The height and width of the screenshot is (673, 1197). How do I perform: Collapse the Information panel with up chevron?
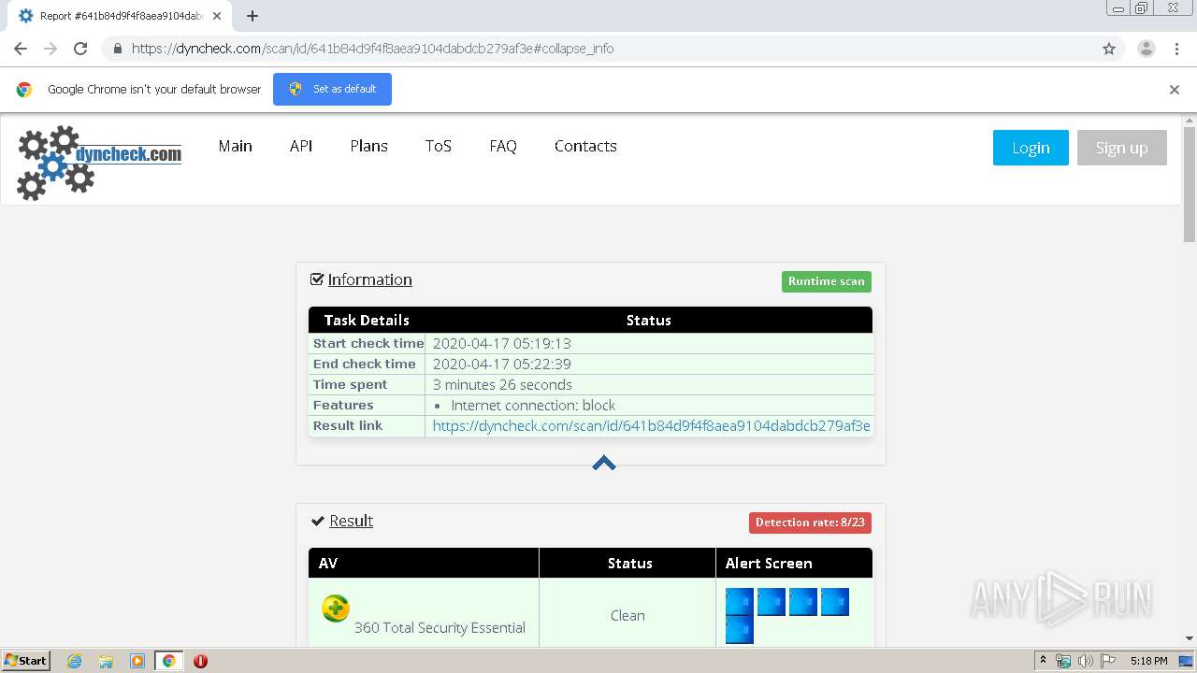point(604,463)
